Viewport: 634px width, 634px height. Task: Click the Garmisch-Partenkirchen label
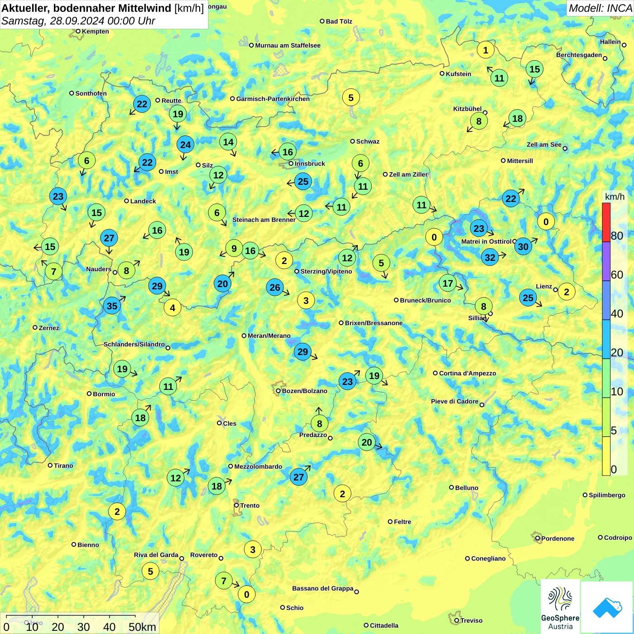[273, 99]
